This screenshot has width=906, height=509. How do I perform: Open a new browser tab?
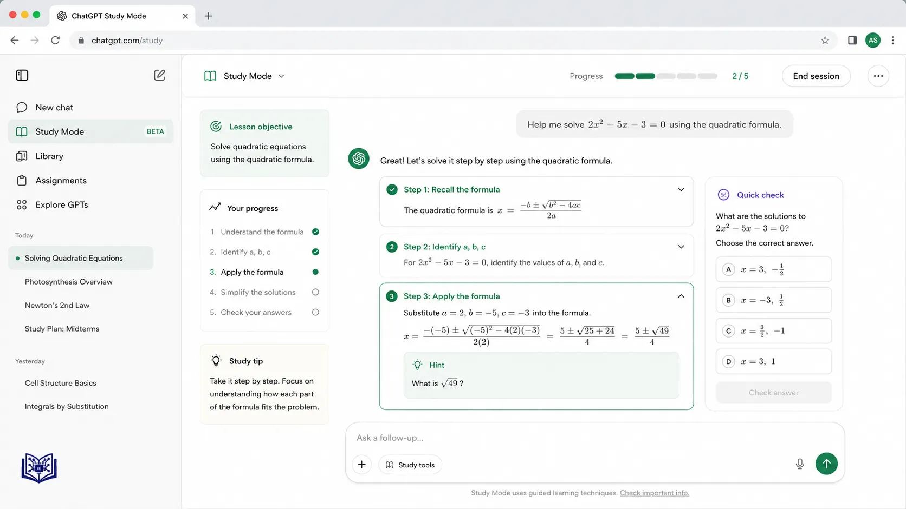[208, 16]
